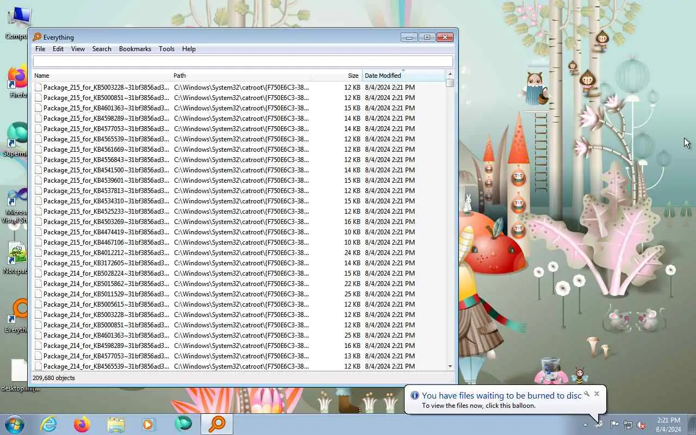Click the file icon of Package_214_for_KB5028224
The width and height of the screenshot is (696, 435).
pyautogui.click(x=38, y=274)
